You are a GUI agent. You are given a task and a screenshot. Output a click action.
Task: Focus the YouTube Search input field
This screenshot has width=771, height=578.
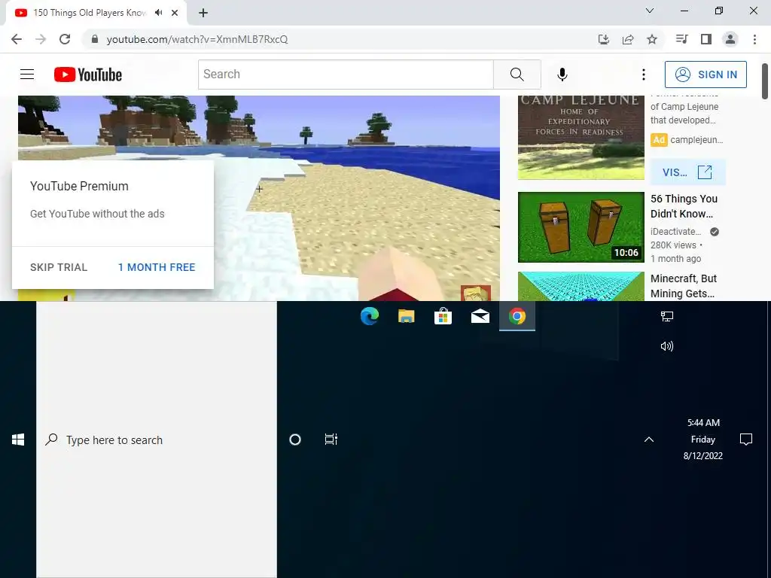(346, 75)
